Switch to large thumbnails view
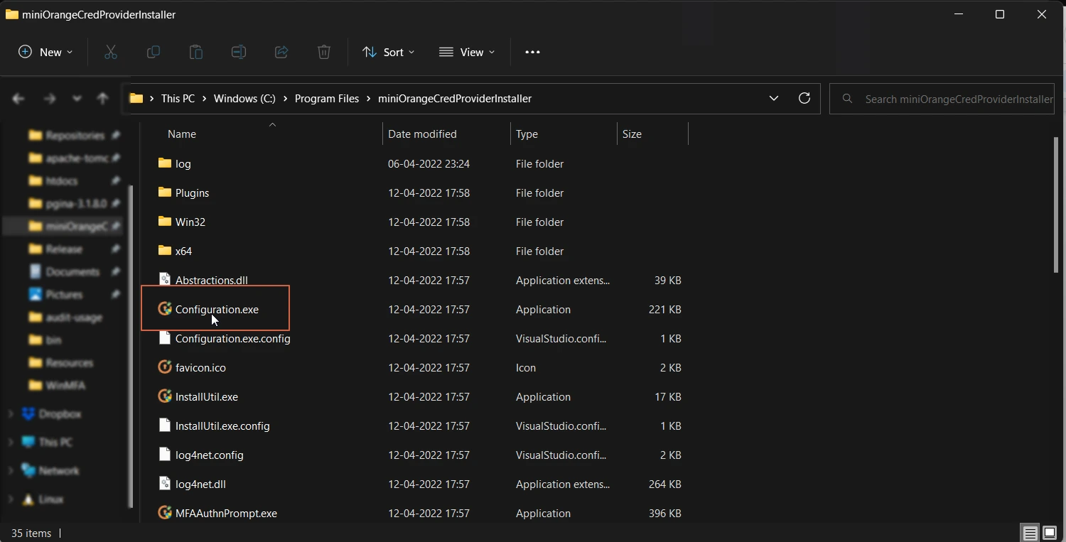 pyautogui.click(x=1050, y=533)
